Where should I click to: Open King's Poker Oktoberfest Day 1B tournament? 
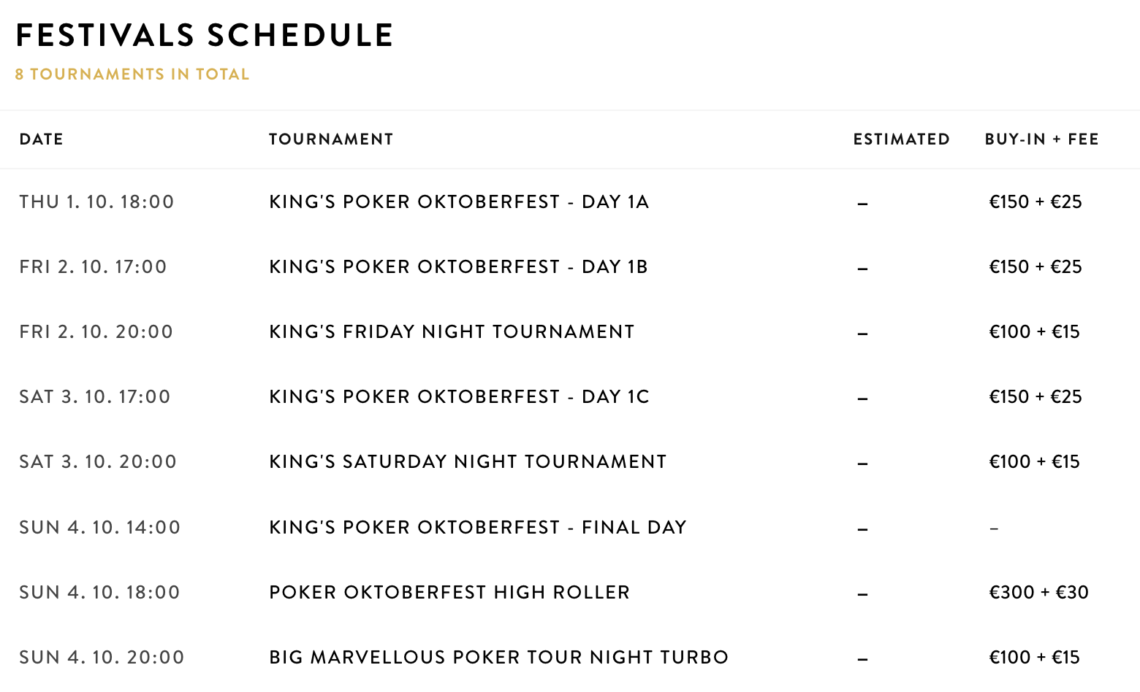click(x=458, y=267)
